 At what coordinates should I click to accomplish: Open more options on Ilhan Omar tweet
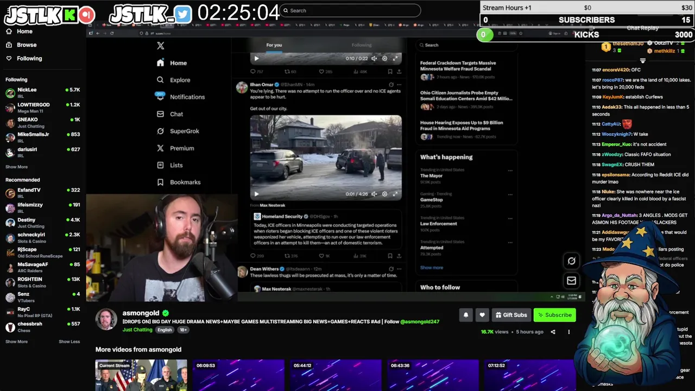[x=399, y=85]
